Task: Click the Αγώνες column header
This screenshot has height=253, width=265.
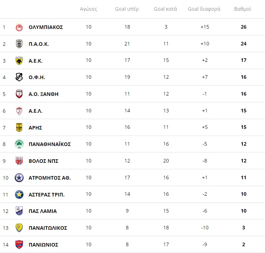Action: pyautogui.click(x=88, y=9)
